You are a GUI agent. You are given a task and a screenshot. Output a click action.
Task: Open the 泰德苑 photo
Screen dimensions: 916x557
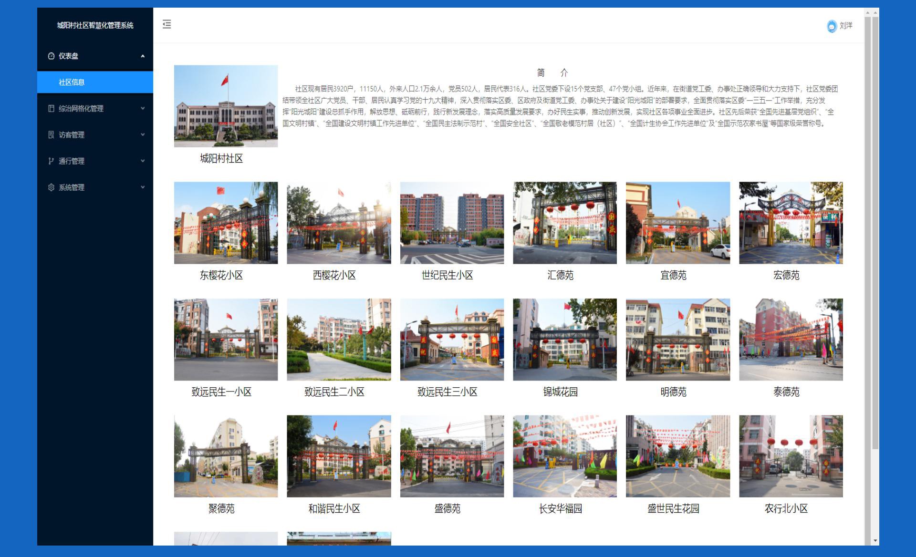tap(791, 340)
